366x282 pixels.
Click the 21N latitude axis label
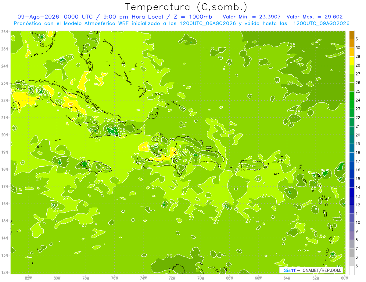pyautogui.click(x=4, y=117)
